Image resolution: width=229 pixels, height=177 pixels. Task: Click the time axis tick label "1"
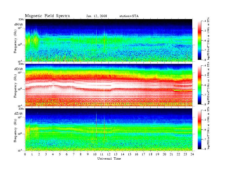32,154
